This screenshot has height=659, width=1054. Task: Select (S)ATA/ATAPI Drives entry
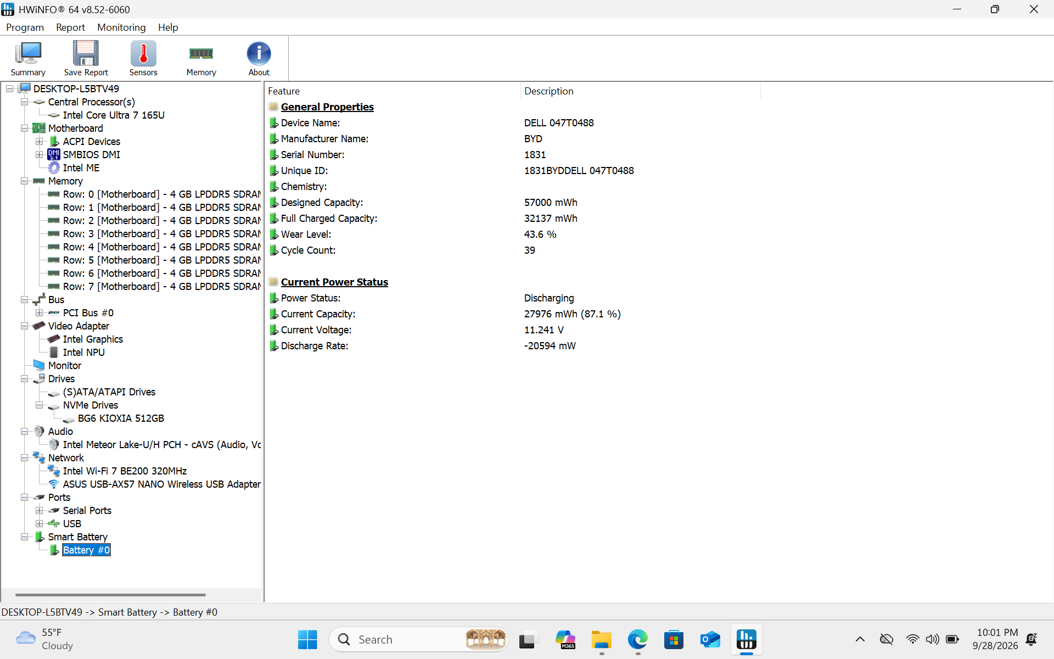[x=109, y=392]
